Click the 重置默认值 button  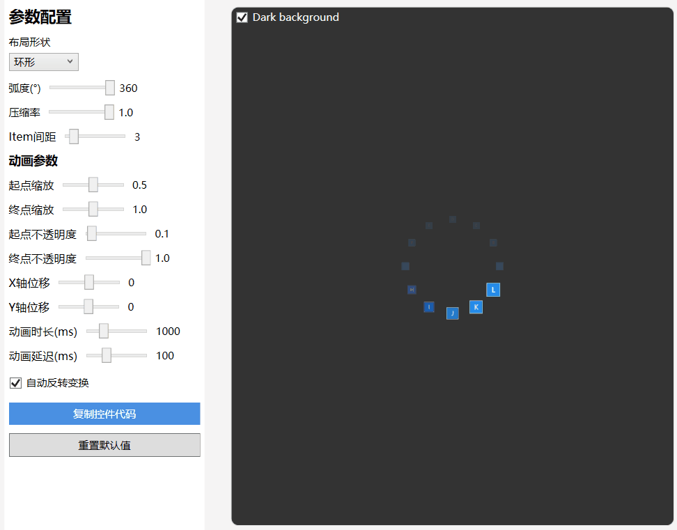[104, 445]
